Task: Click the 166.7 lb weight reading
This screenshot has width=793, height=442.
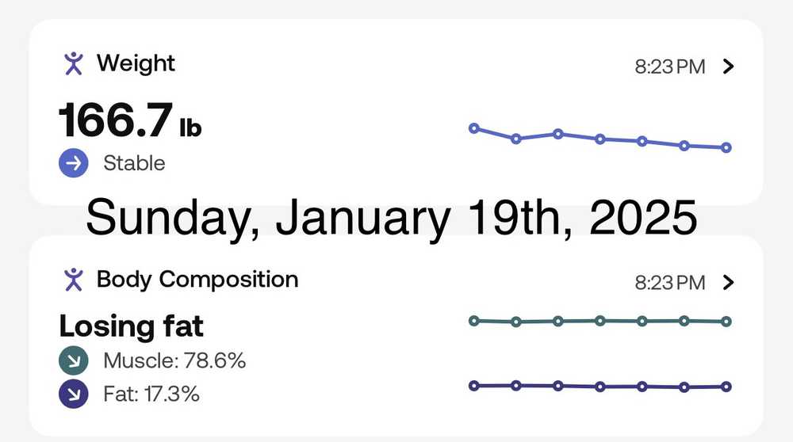Action: click(130, 121)
